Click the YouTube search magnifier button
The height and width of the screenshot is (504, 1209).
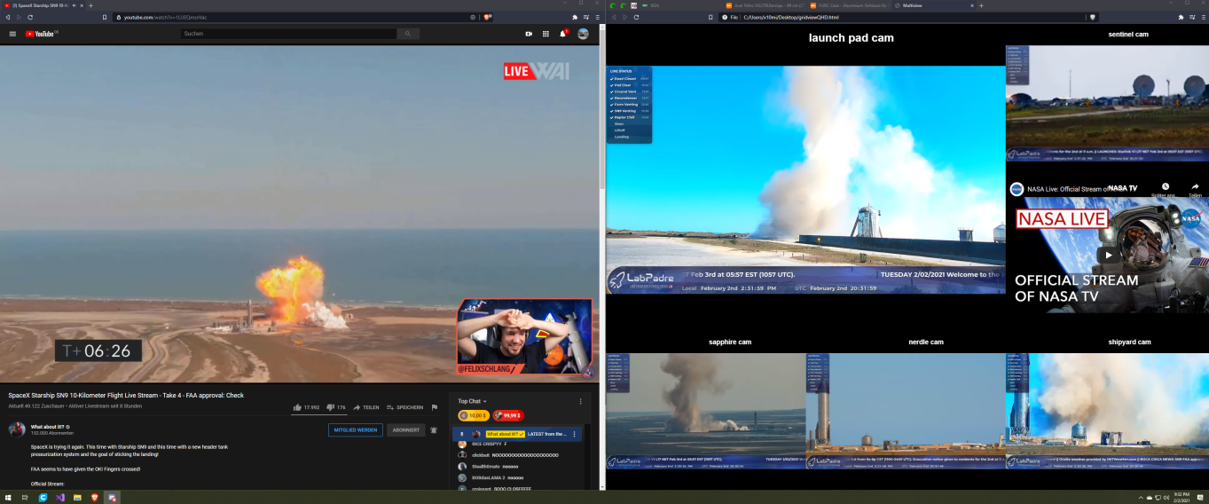(408, 34)
